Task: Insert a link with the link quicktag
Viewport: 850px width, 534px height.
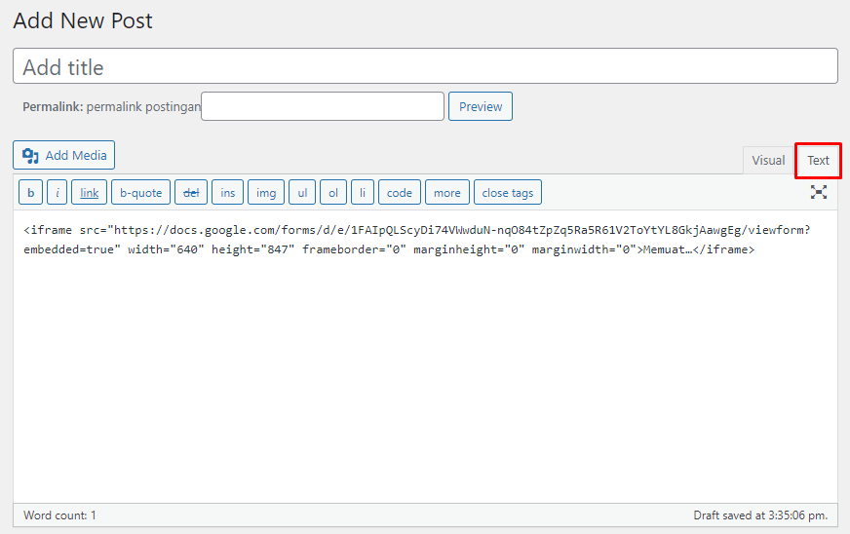Action: tap(89, 193)
